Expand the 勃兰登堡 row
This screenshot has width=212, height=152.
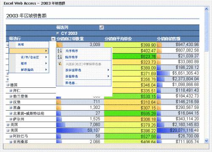11,96
